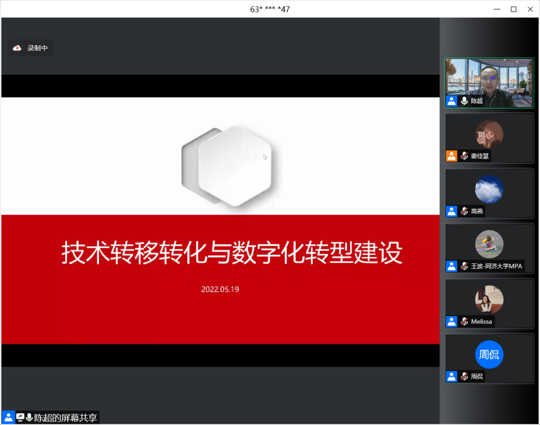Click the blue member icon on 高燕's tile
540x425 pixels.
451,211
